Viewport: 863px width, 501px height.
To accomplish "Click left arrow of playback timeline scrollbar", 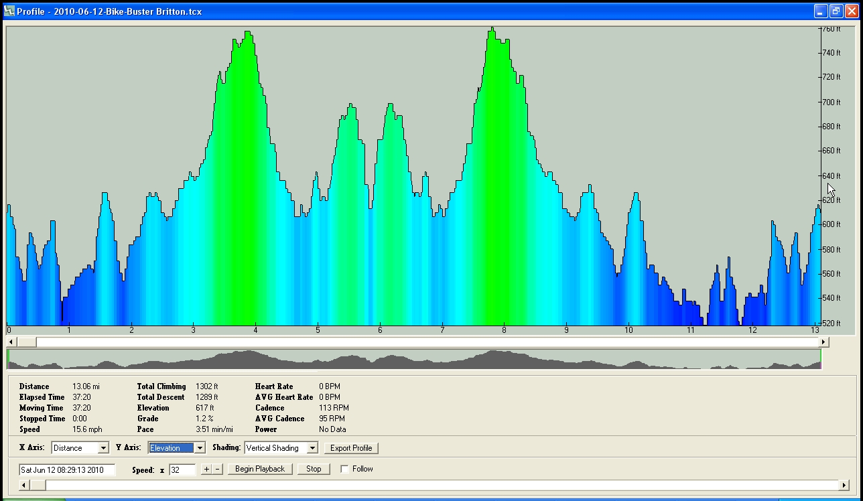I will [x=23, y=485].
